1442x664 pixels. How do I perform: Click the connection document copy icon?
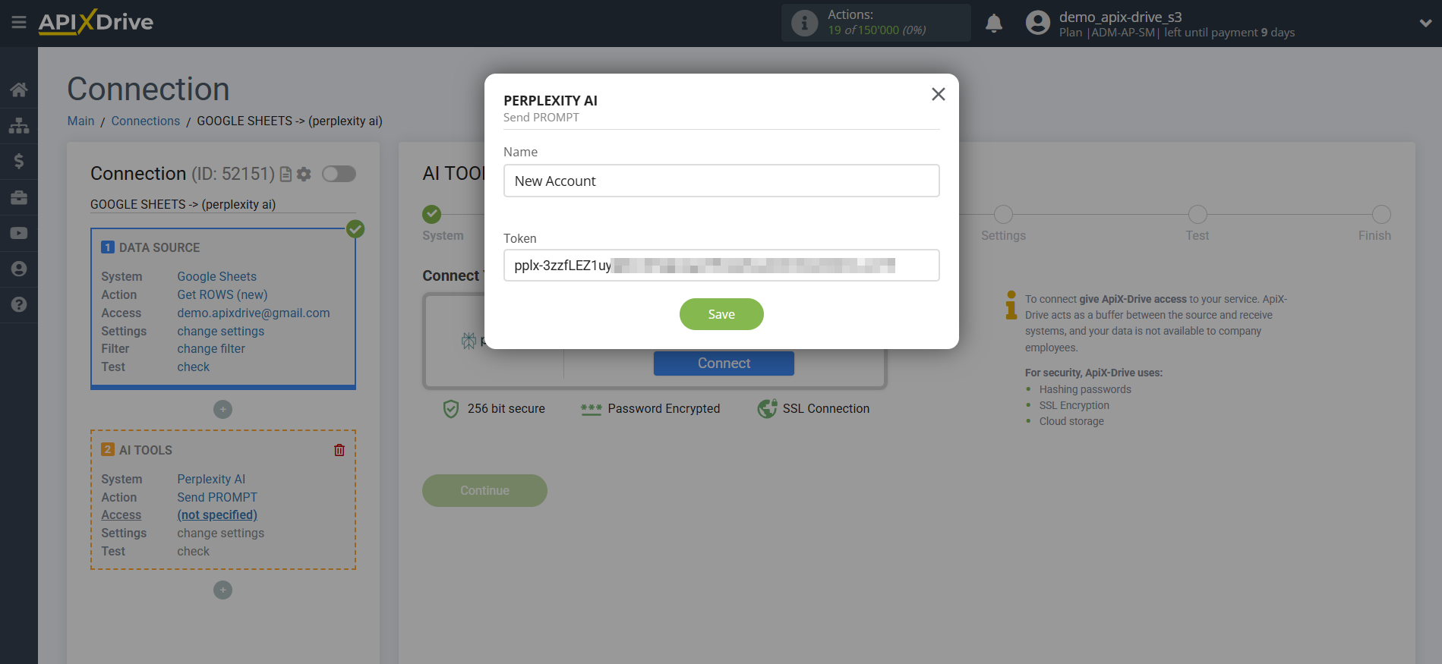pyautogui.click(x=286, y=175)
